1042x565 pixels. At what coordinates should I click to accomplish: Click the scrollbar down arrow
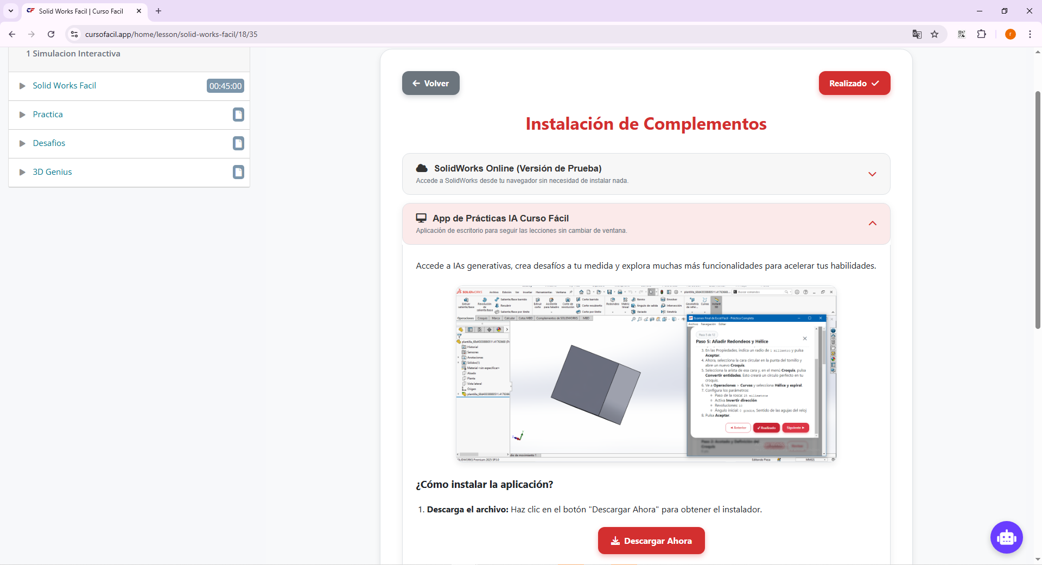click(x=1038, y=559)
